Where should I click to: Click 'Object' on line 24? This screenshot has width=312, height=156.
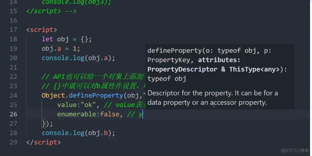[x=53, y=96]
